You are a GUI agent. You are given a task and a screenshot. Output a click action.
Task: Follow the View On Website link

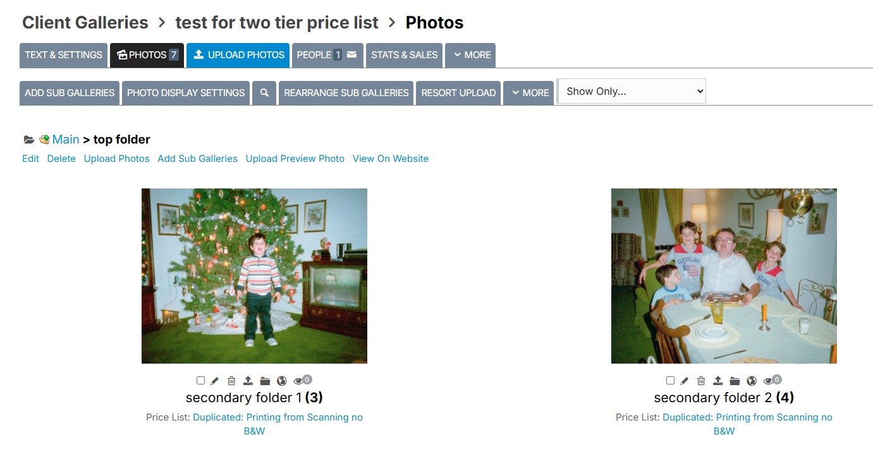point(391,159)
